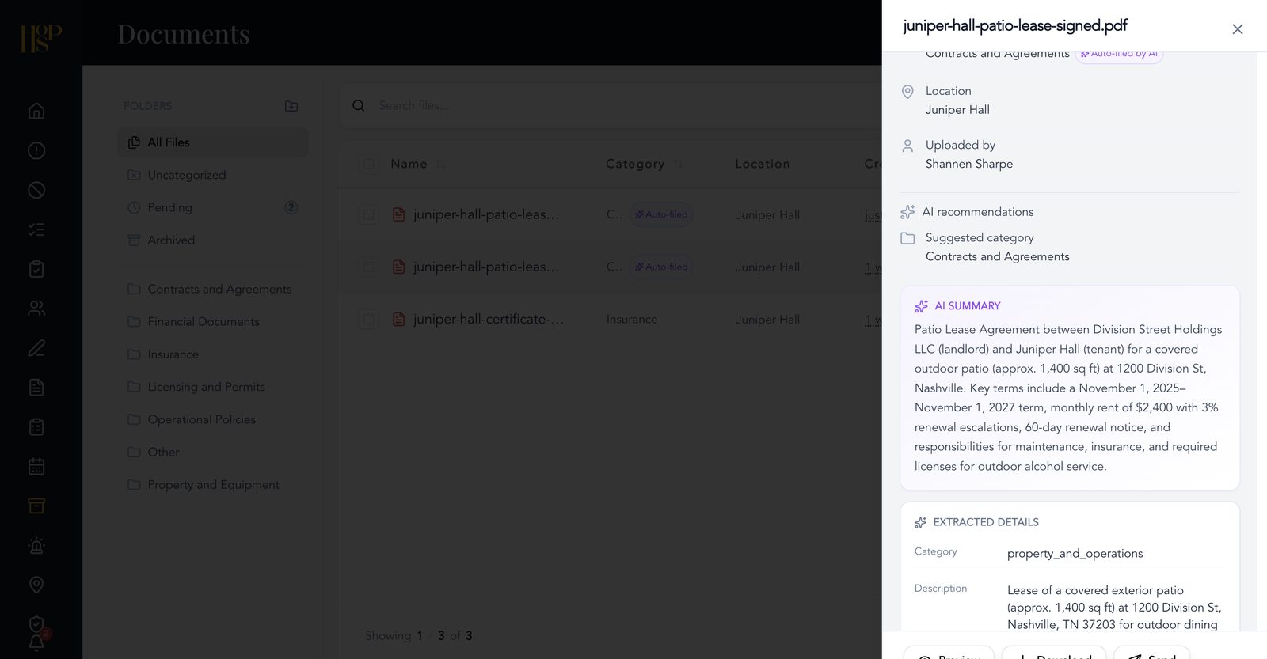
Task: Select the Uncategorized folder
Action: pos(213,175)
